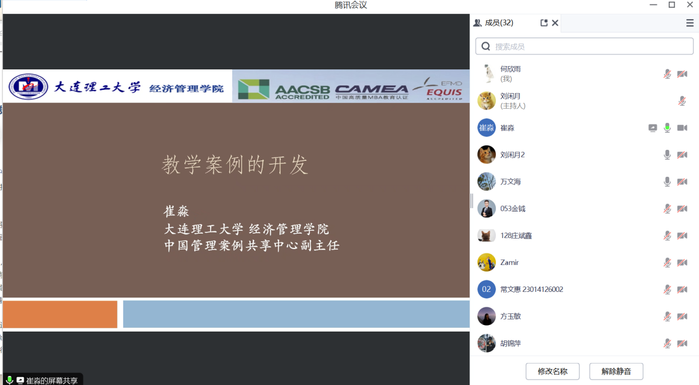Click 053金钺's muted microphone icon
The image size is (699, 385).
[x=667, y=209]
